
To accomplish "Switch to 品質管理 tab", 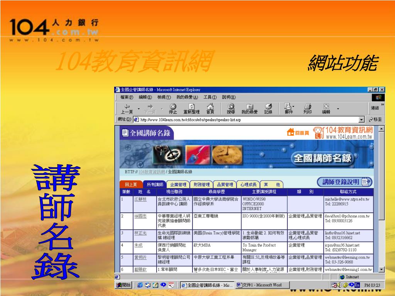I will pyautogui.click(x=225, y=185).
